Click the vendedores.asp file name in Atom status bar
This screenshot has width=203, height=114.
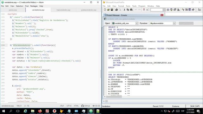tap(8, 106)
